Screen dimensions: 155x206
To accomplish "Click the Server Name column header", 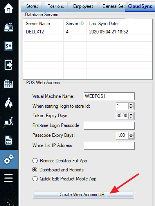I will (x=38, y=24).
